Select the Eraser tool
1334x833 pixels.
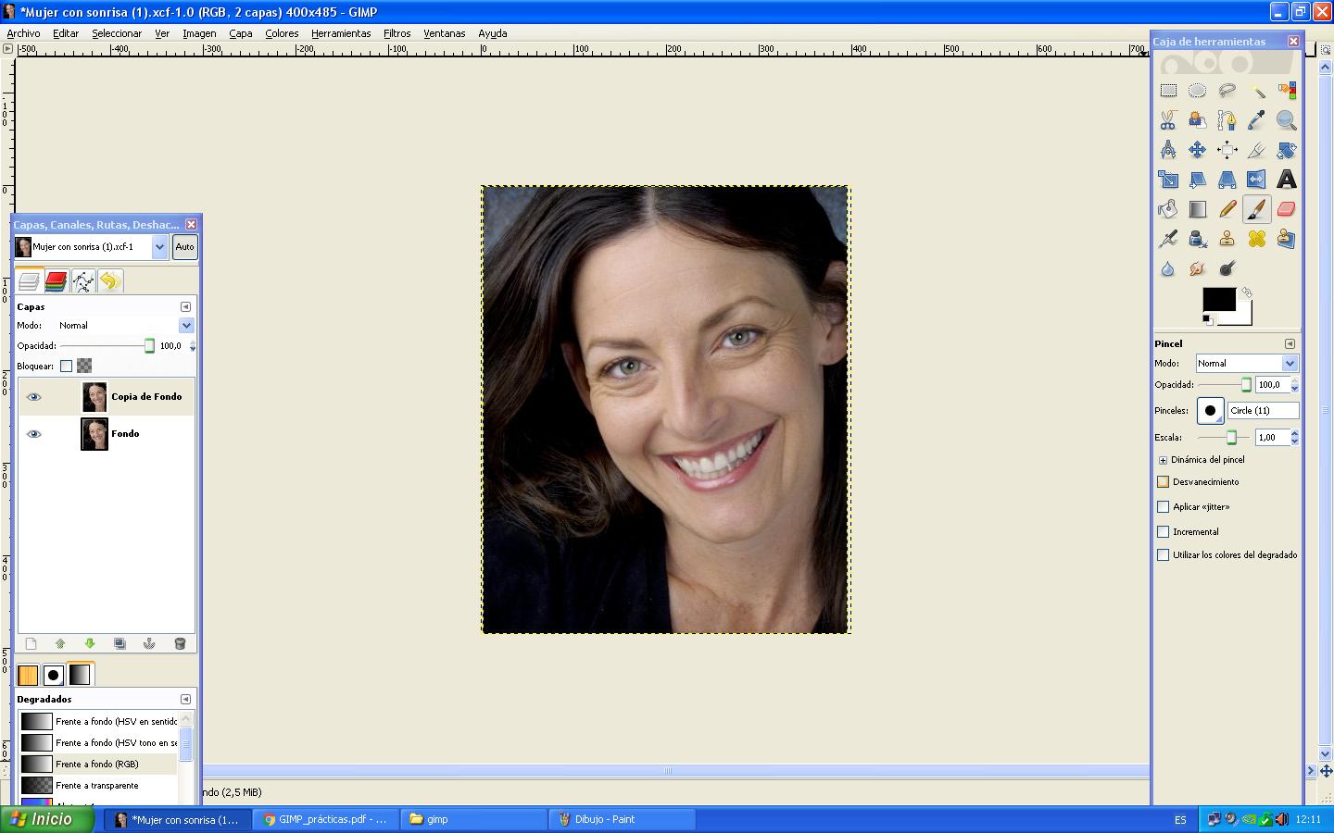coord(1287,209)
